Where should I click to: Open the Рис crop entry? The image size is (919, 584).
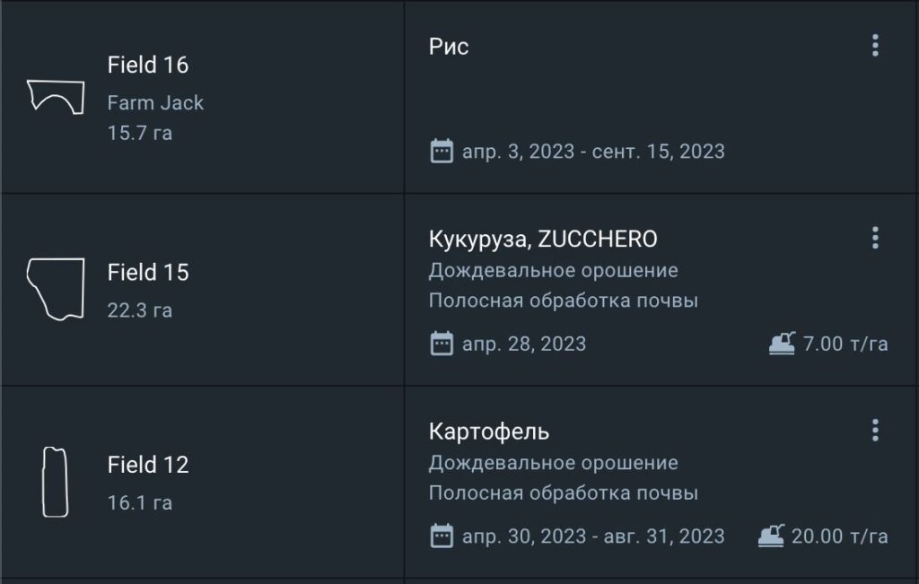coord(449,47)
